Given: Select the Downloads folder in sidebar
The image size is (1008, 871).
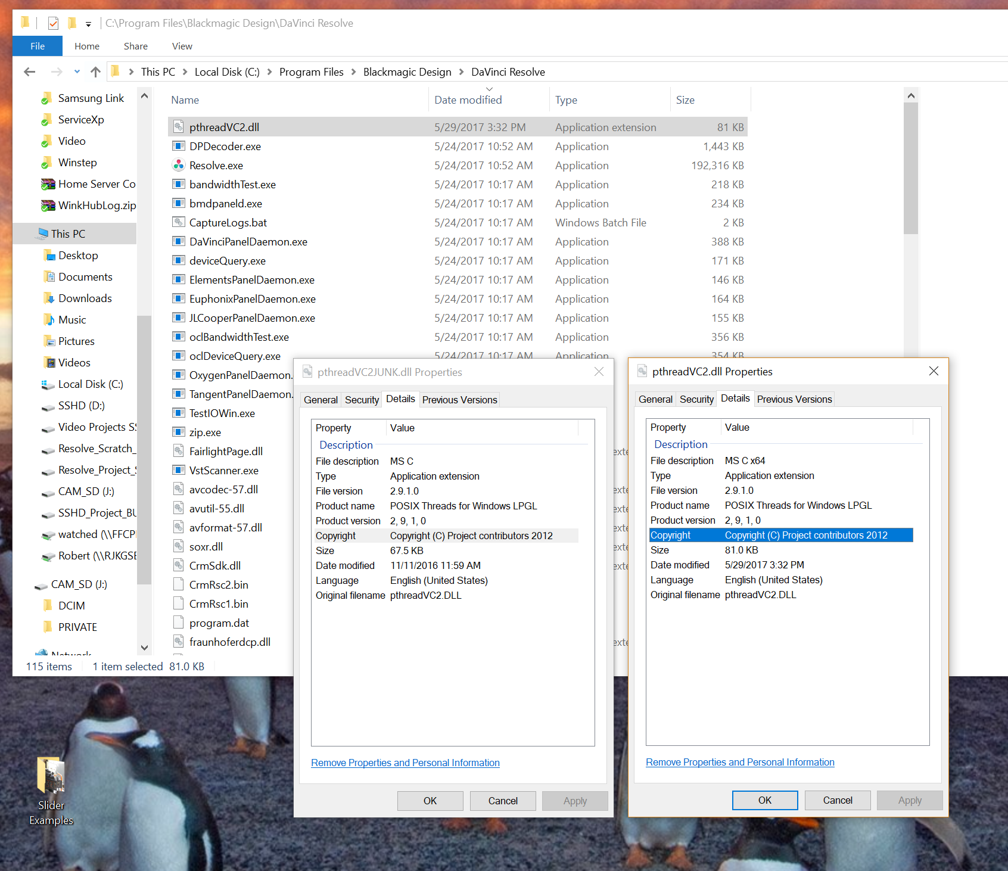Looking at the screenshot, I should tap(85, 298).
